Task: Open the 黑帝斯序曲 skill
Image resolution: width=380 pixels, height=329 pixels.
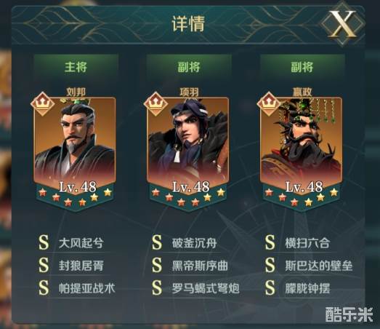Action: click(201, 266)
